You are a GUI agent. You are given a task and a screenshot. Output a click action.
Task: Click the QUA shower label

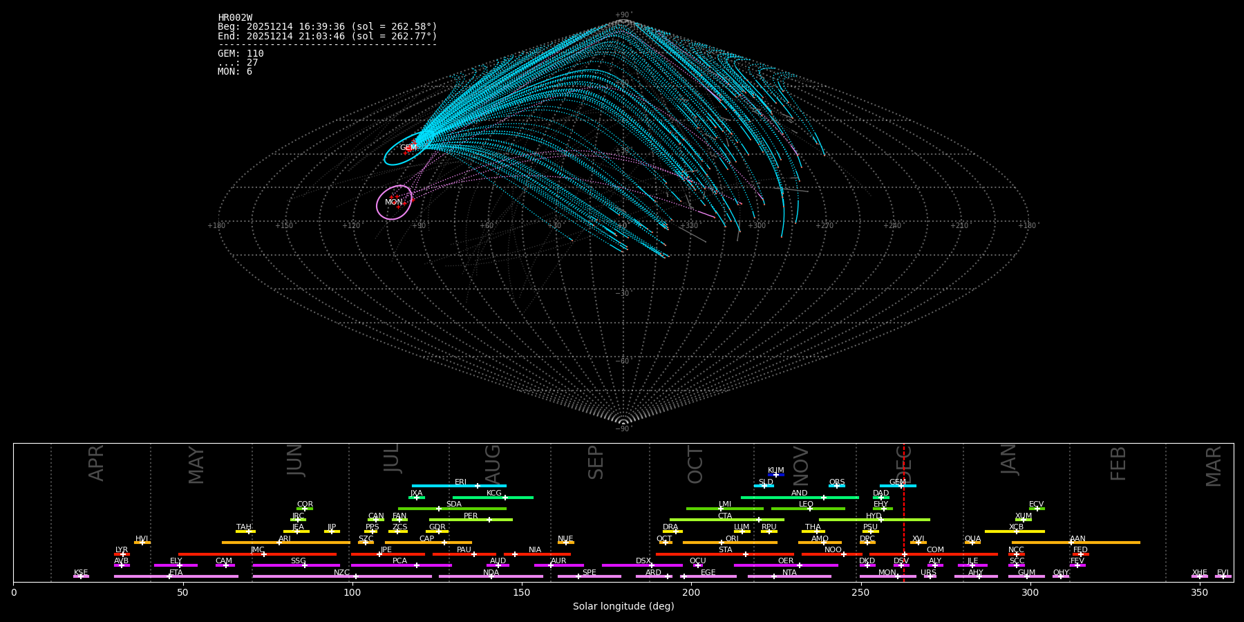pyautogui.click(x=972, y=539)
